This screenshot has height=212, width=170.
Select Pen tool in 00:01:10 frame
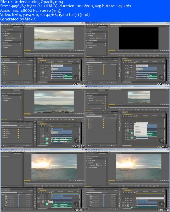pyautogui.click(x=35, y=74)
